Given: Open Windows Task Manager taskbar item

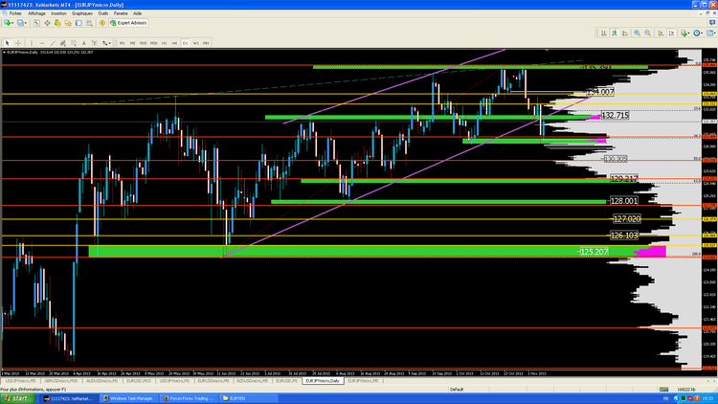Looking at the screenshot, I should coord(127,398).
